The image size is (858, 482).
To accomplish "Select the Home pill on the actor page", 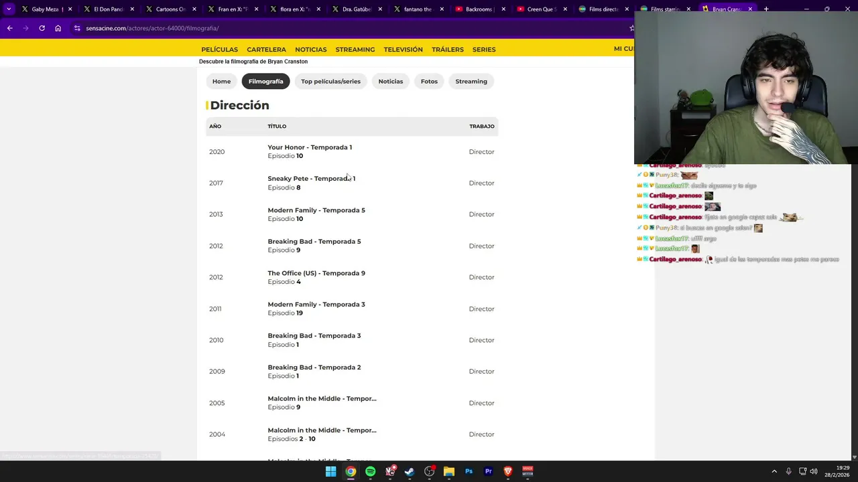I will 221,81.
